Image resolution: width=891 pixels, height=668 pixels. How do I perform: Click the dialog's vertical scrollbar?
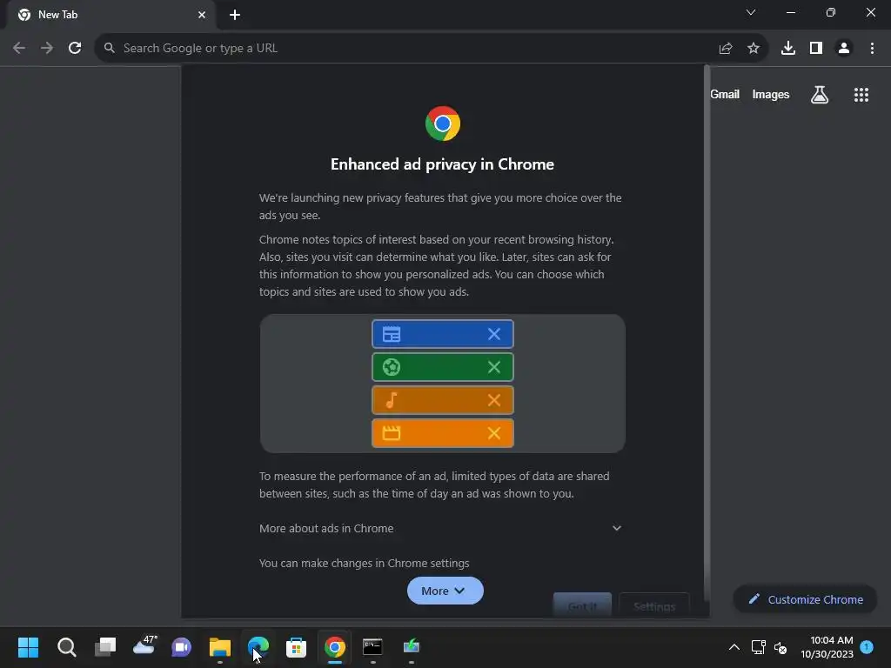(707, 332)
